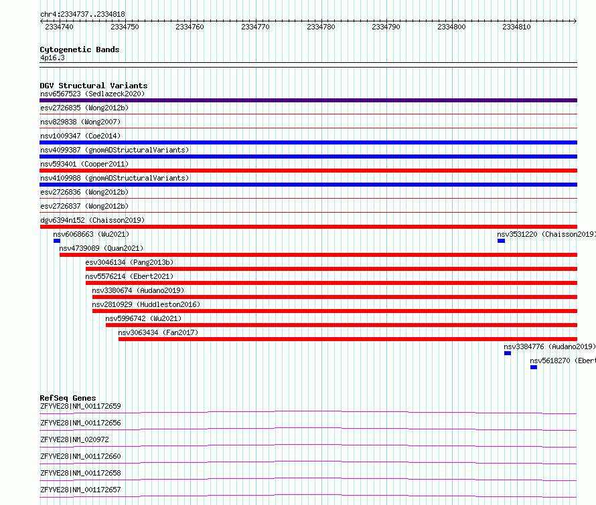Click ruler position 2334810
Viewport: 596px width, 505px height.
click(x=516, y=27)
